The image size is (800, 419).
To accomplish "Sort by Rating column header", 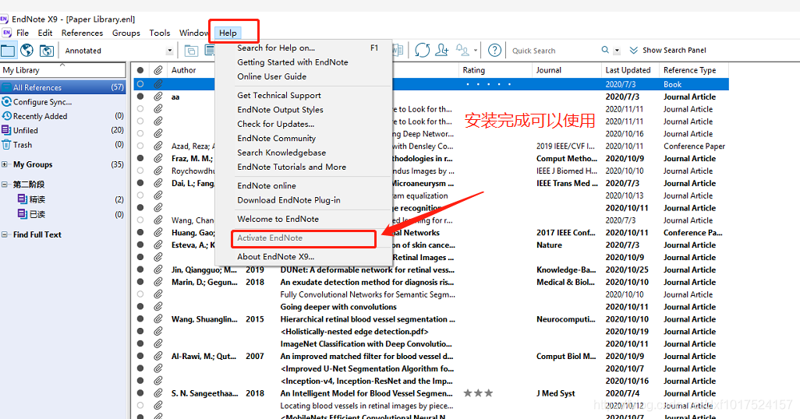I will click(495, 70).
